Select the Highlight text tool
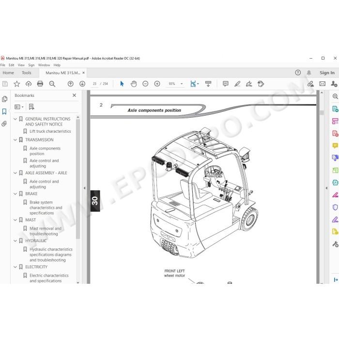 click(x=237, y=84)
